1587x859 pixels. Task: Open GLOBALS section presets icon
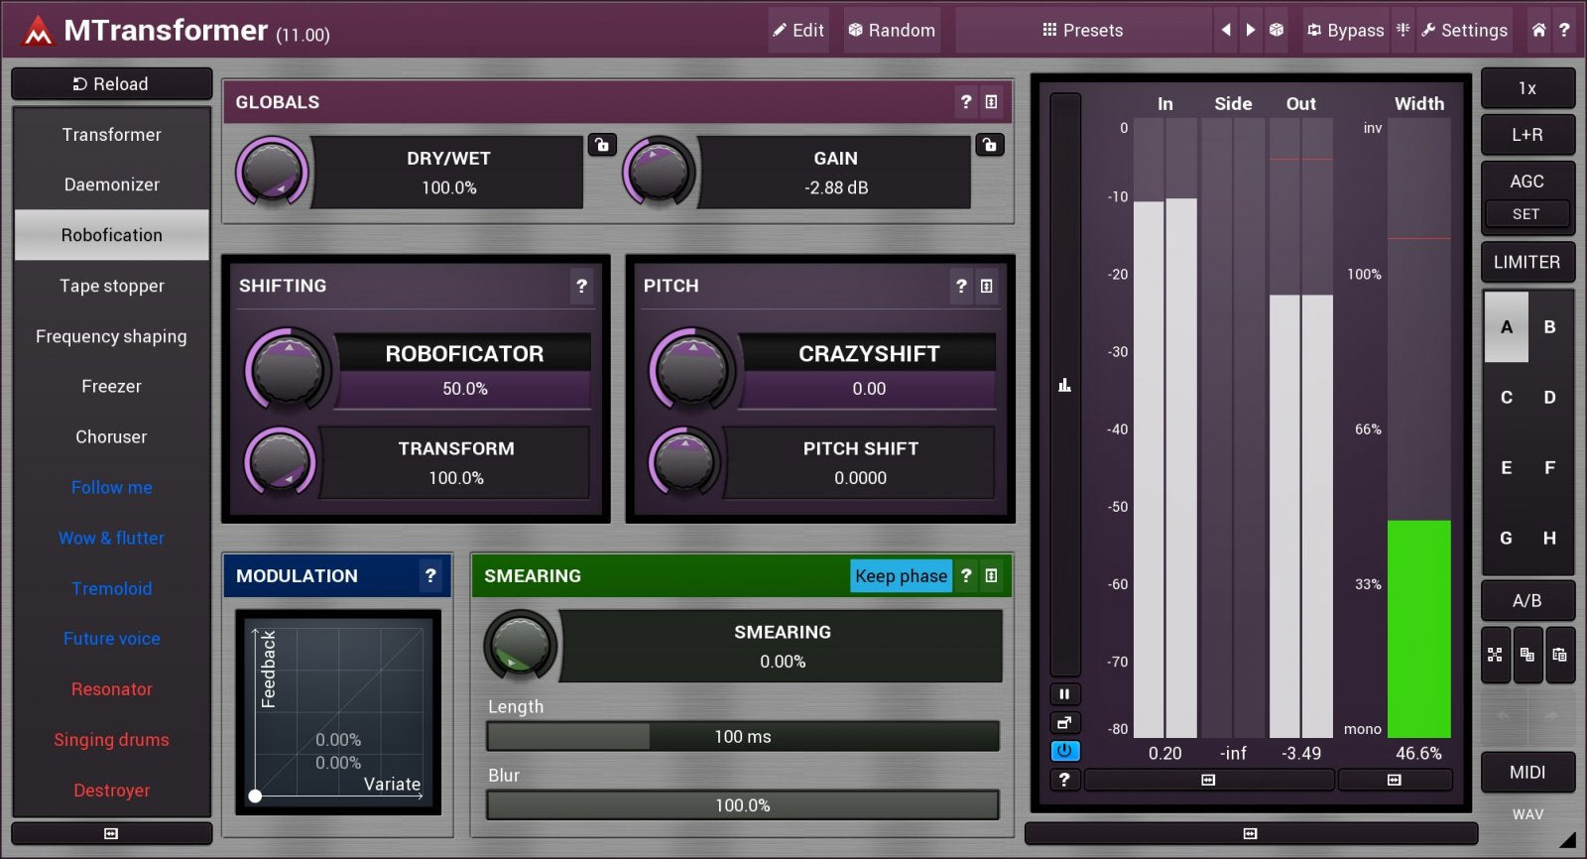point(991,102)
